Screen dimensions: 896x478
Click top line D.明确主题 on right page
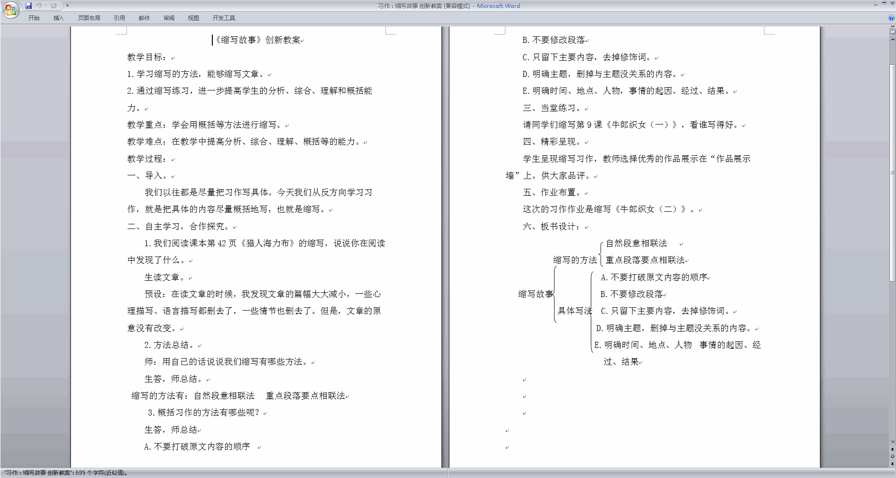(x=601, y=74)
